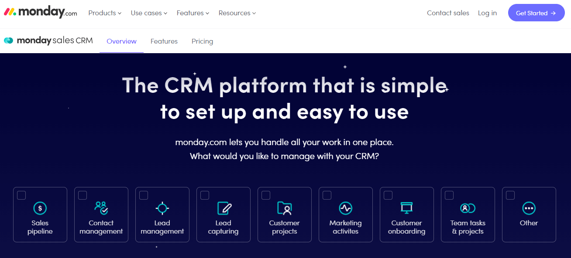Open the Use cases dropdown

click(x=149, y=13)
